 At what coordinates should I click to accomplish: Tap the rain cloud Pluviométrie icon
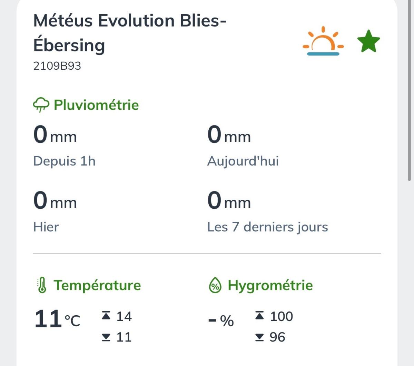[41, 105]
